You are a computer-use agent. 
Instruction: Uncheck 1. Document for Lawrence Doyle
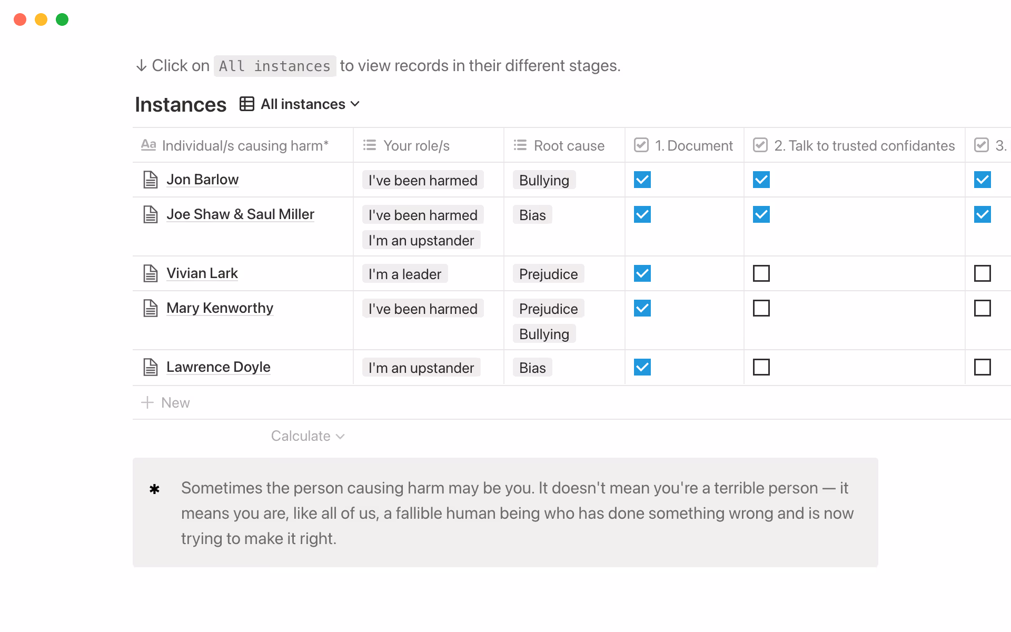click(642, 367)
